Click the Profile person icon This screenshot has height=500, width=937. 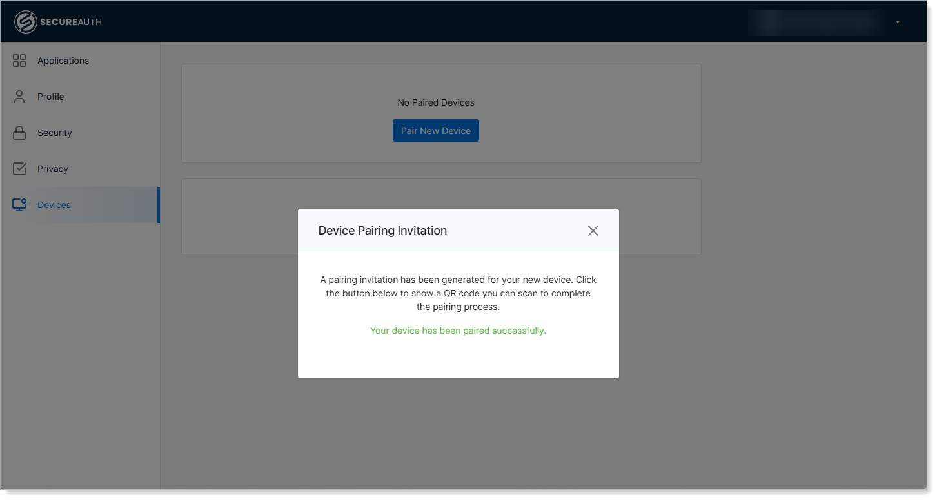point(19,96)
